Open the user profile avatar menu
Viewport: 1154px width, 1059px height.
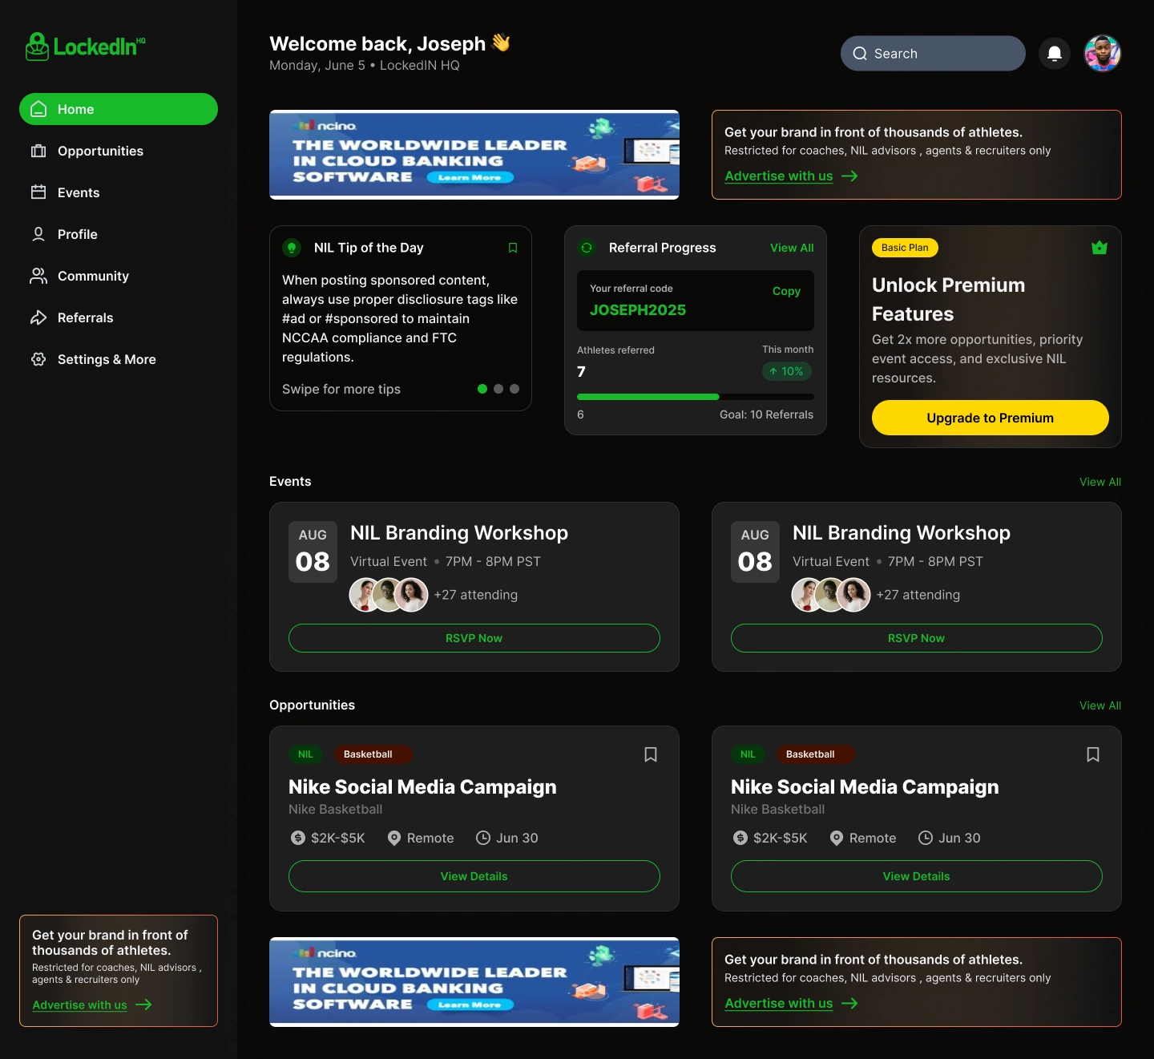point(1103,54)
